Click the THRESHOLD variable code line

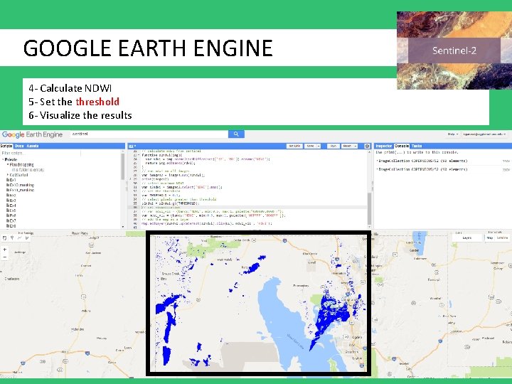tap(161, 195)
